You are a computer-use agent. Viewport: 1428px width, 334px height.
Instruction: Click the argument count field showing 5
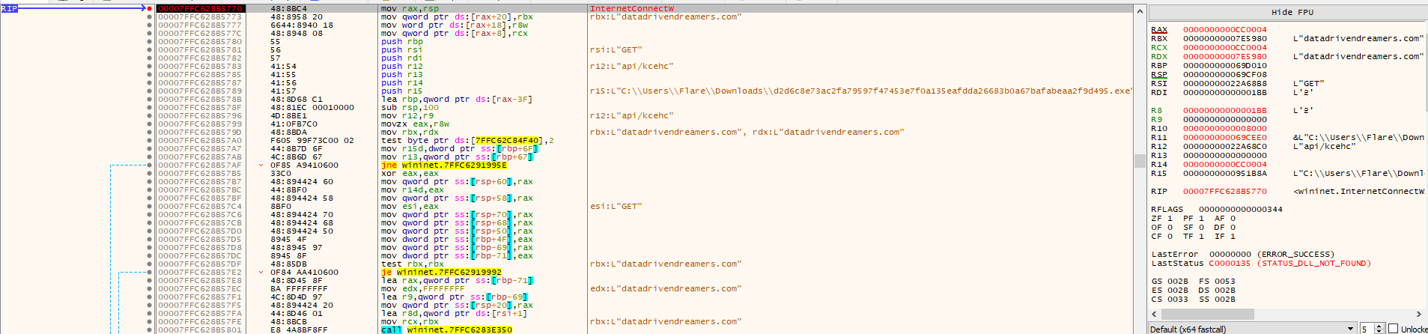[1367, 329]
